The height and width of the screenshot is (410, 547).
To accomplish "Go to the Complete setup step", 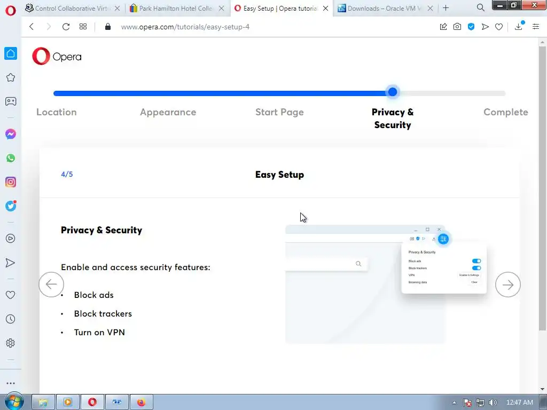I will pyautogui.click(x=505, y=112).
